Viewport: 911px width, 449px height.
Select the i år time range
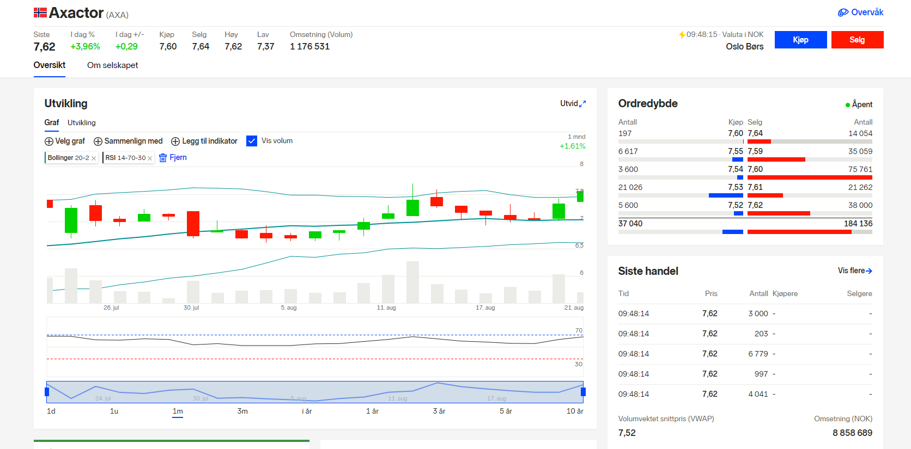tap(307, 411)
